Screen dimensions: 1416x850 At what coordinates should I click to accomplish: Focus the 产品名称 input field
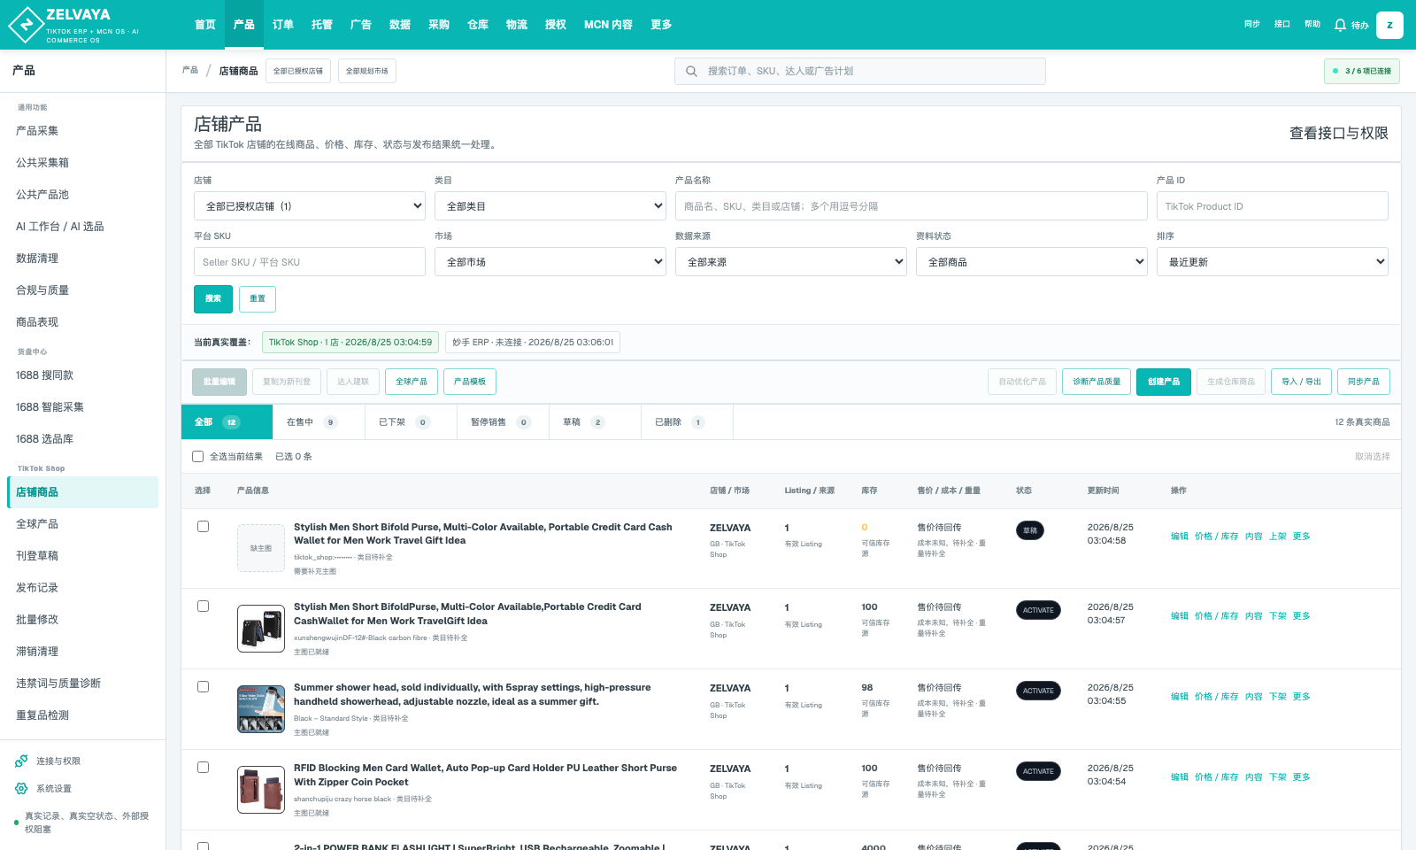tap(912, 206)
